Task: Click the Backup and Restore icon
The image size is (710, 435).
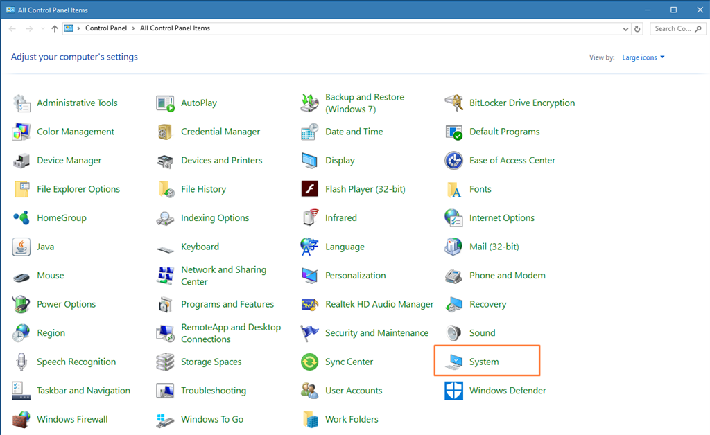Action: (310, 103)
